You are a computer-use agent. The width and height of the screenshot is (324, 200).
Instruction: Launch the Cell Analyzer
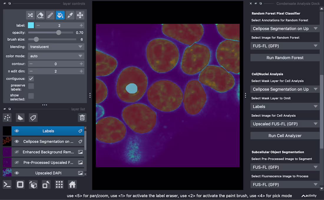coord(285,135)
